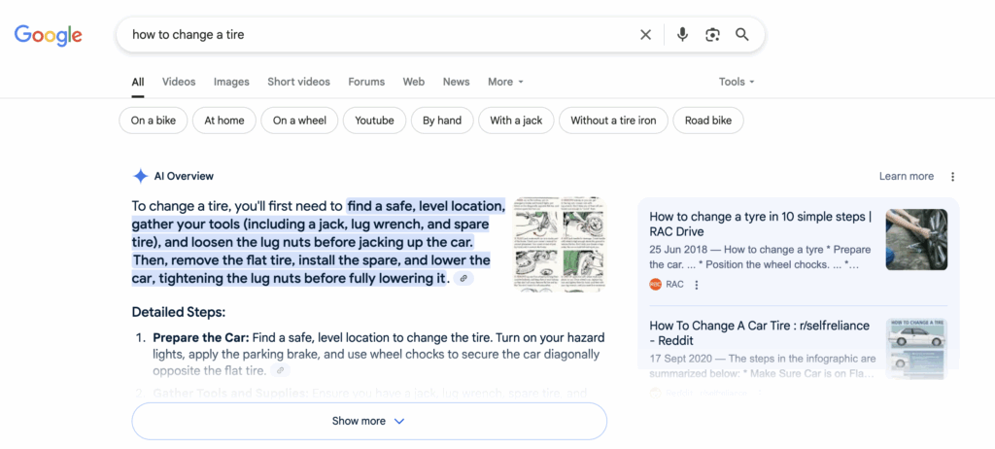Click link icon after Prepare the Car step
This screenshot has height=449, width=995.
click(280, 370)
